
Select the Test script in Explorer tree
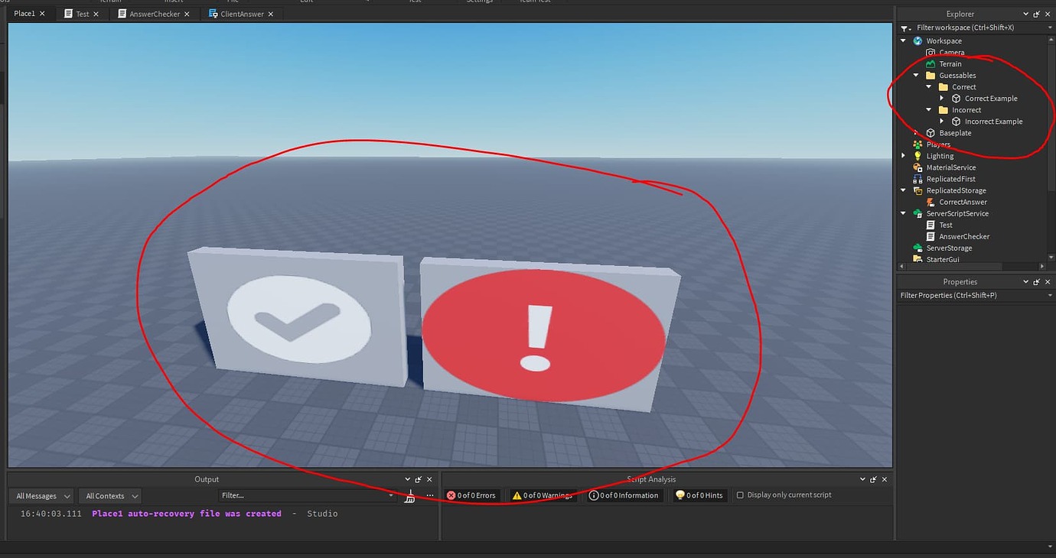(x=946, y=225)
